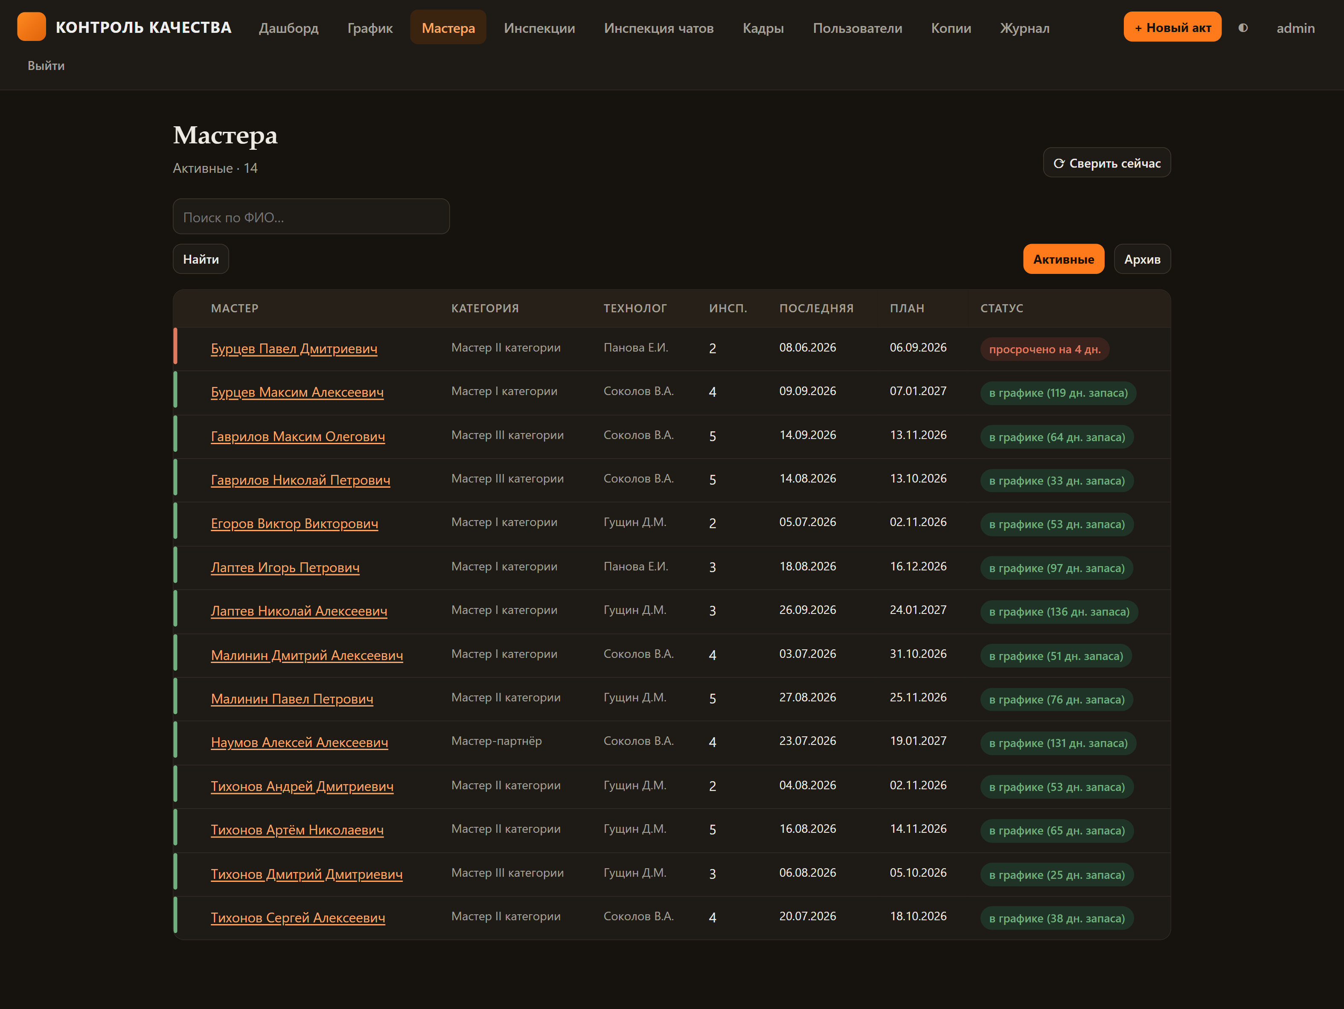Open Гаврилов Максим Олегович record

pos(298,436)
